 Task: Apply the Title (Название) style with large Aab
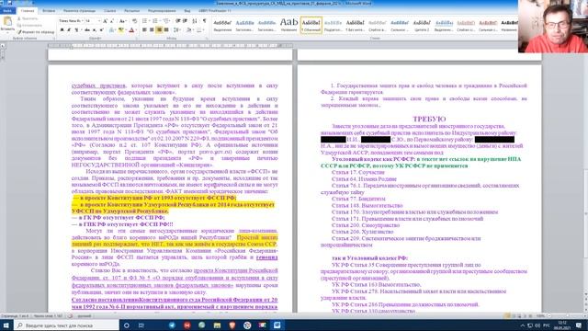(288, 25)
